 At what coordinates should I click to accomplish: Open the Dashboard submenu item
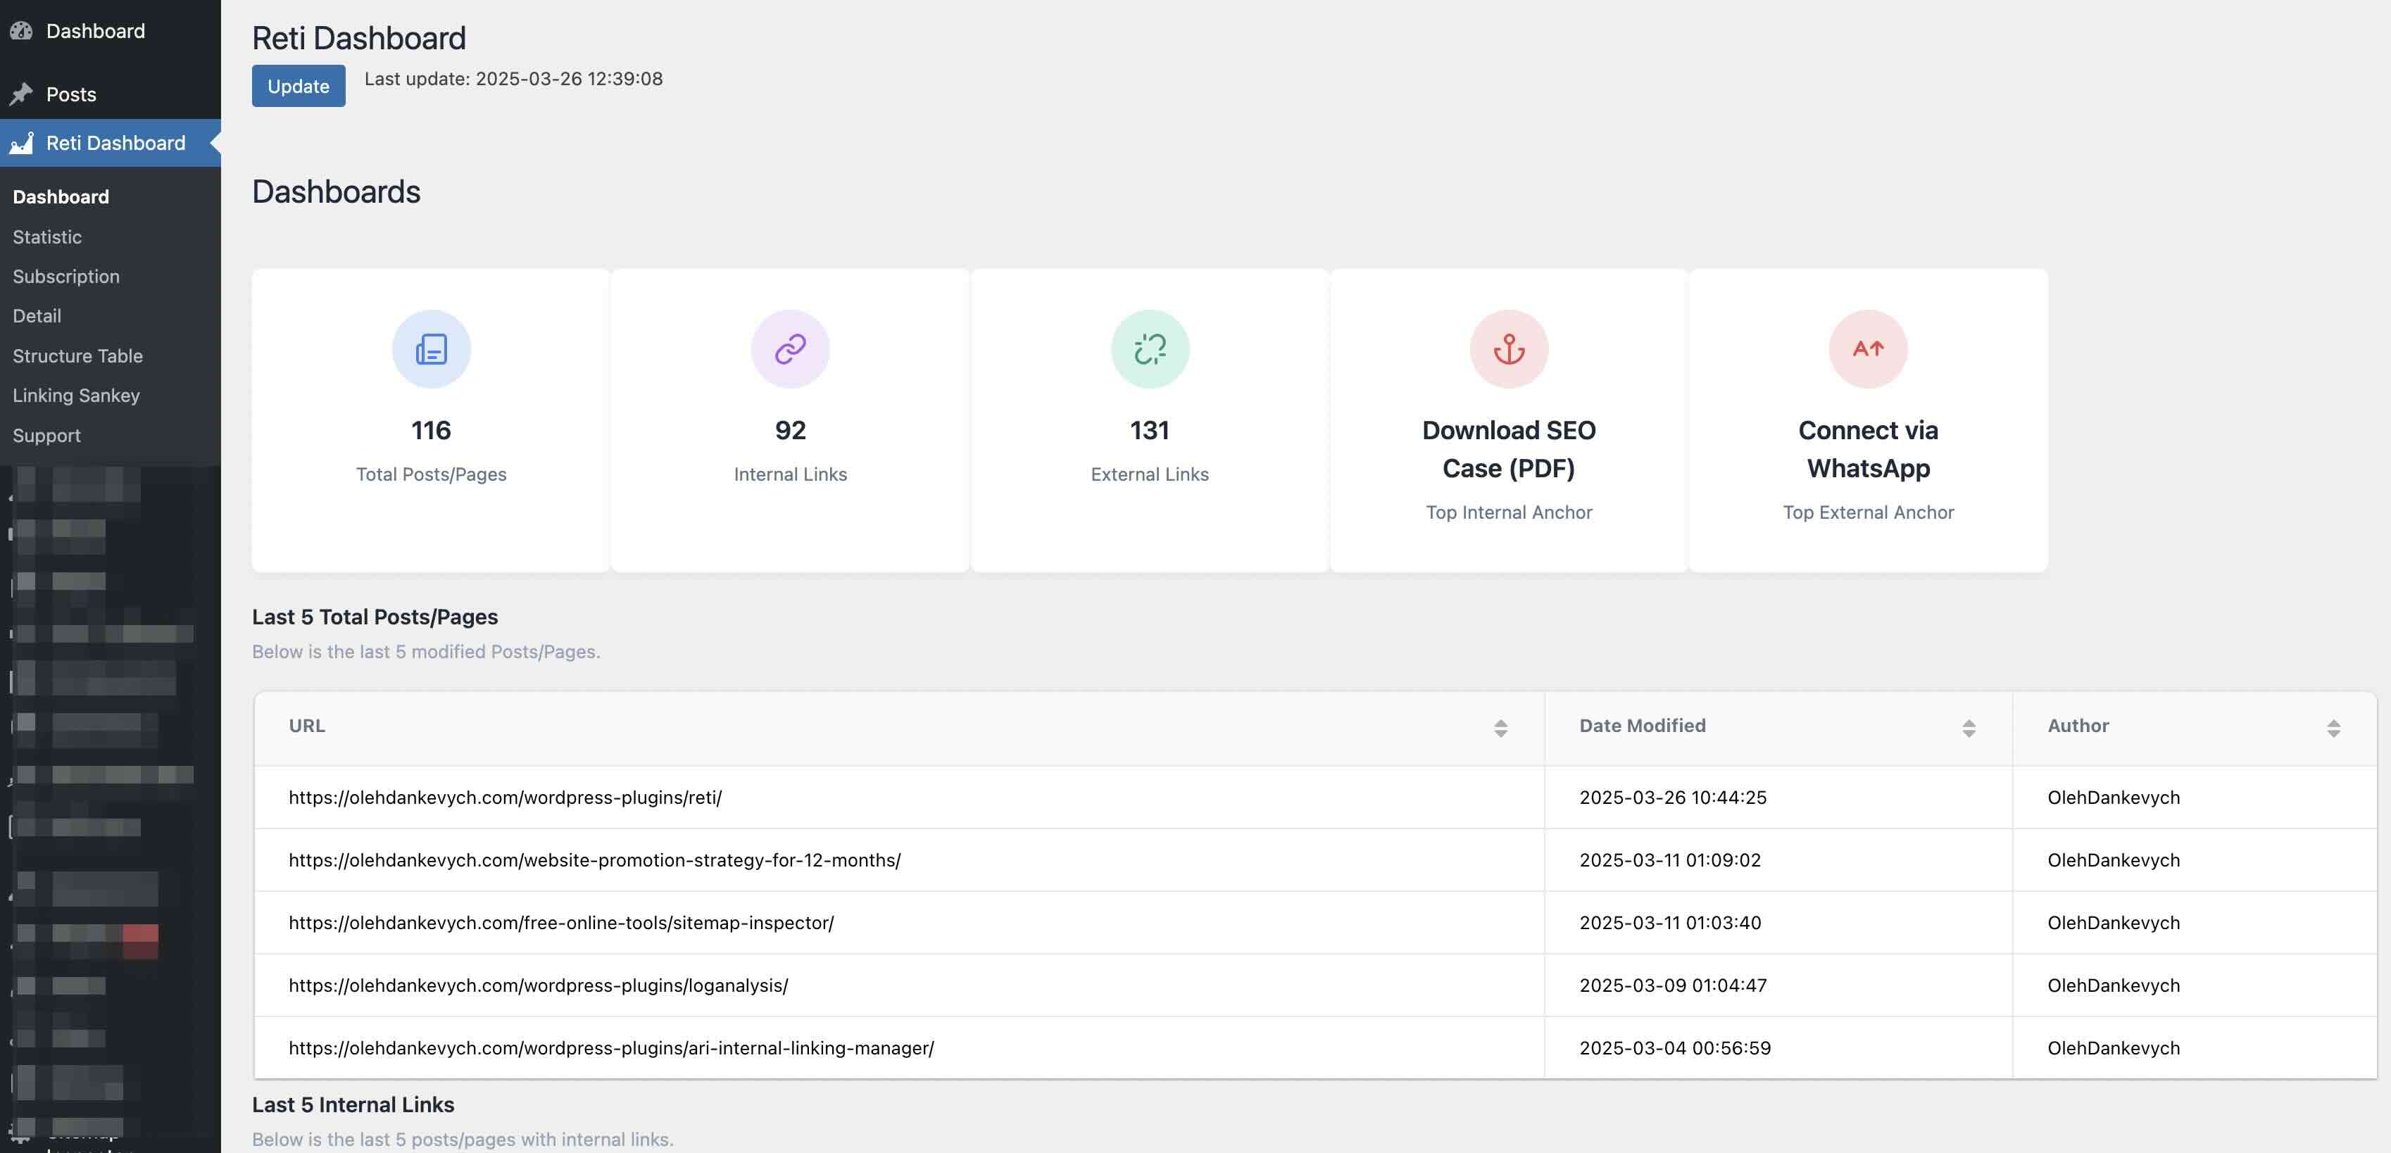click(61, 197)
